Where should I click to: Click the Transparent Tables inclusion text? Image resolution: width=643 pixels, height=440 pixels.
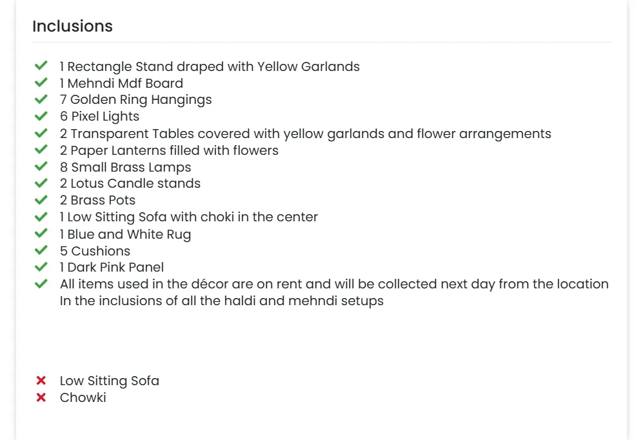305,134
